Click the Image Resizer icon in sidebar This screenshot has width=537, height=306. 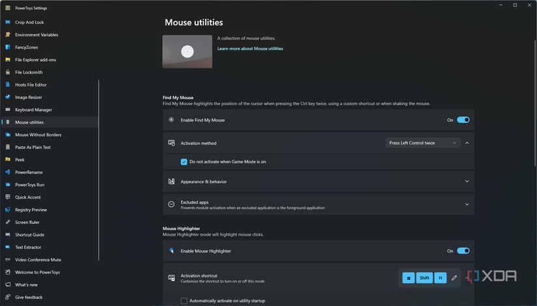coord(8,98)
